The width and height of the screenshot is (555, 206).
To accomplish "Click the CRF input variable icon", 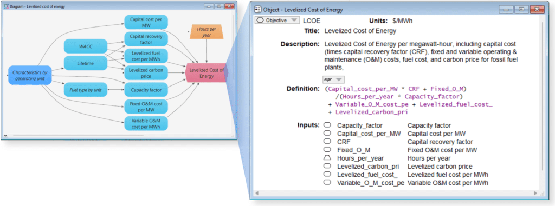I will (327, 141).
